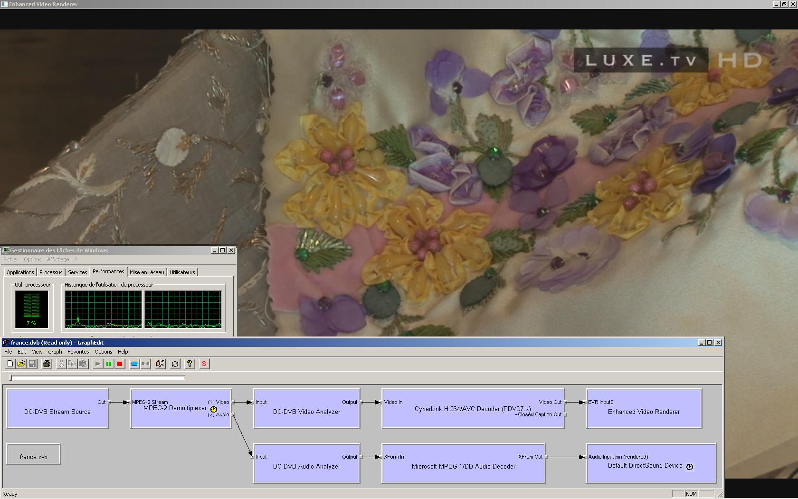Click the clock icon on Default DirectSound Device
Image resolution: width=798 pixels, height=499 pixels.
(x=690, y=467)
